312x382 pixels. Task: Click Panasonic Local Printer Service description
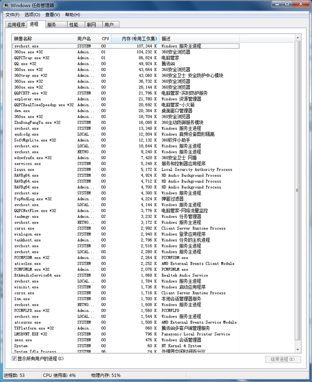coord(196,334)
